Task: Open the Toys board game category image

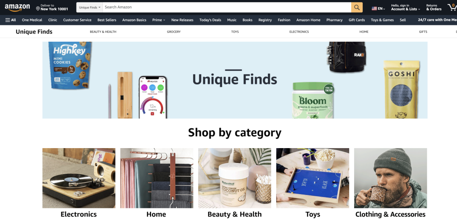Action: [312, 178]
